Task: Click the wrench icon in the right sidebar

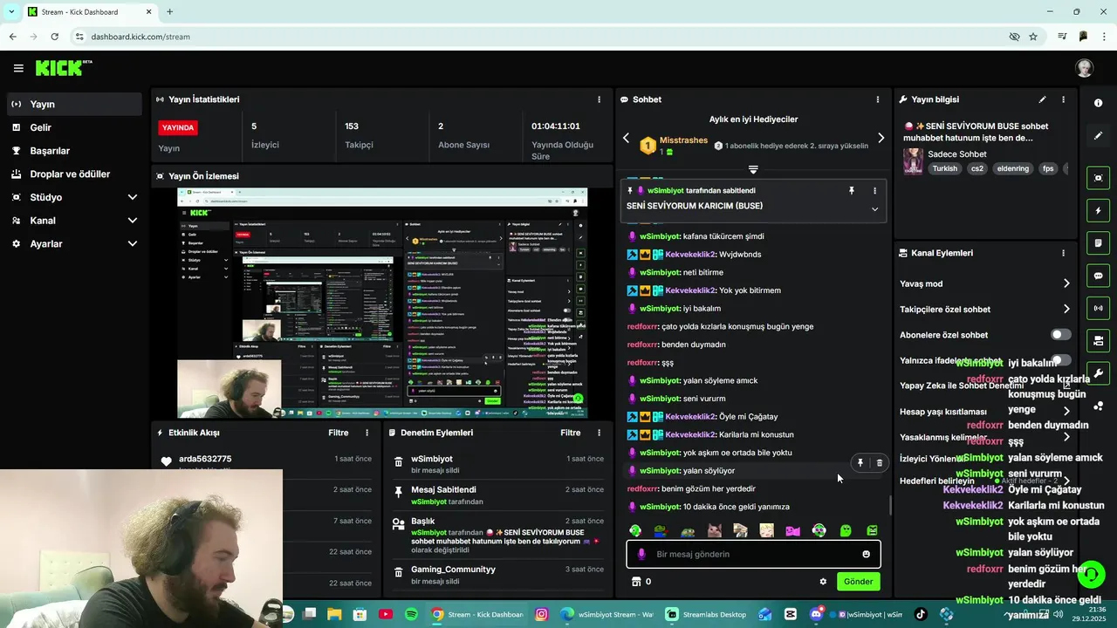Action: [1098, 373]
